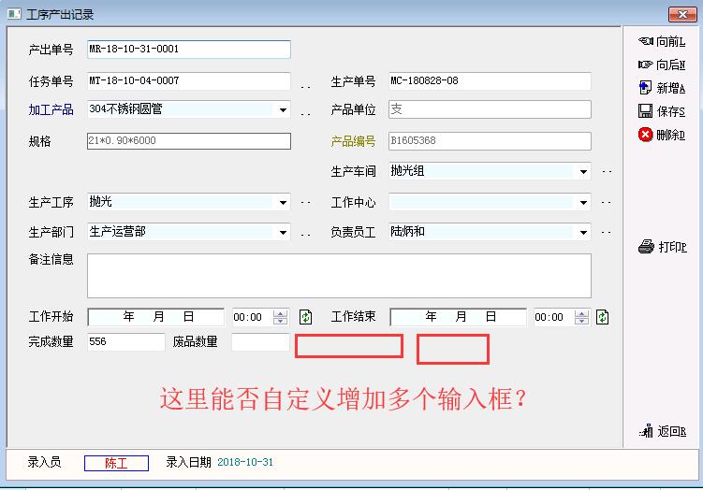Screen dimensions: 703x490
Task: Click the refresh icon next to 工作结束 time
Action: (602, 317)
